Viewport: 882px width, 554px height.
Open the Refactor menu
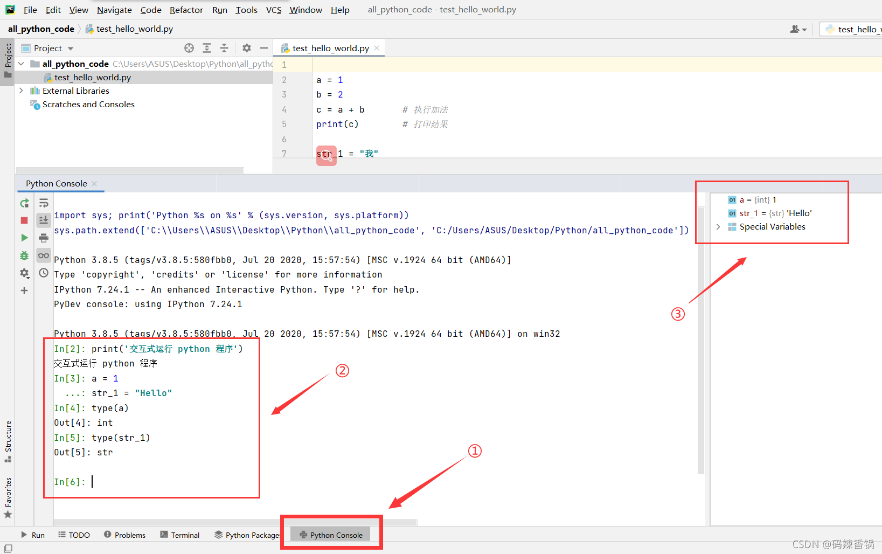click(x=186, y=10)
